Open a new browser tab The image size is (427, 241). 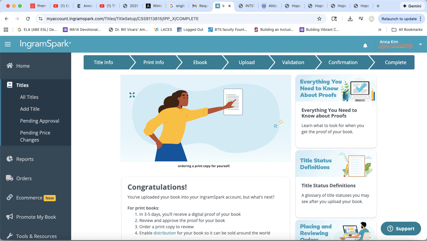point(378,6)
